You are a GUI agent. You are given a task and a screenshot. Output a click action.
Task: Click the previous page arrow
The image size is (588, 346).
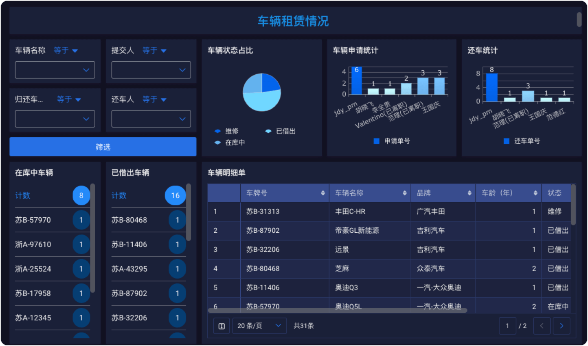point(542,326)
